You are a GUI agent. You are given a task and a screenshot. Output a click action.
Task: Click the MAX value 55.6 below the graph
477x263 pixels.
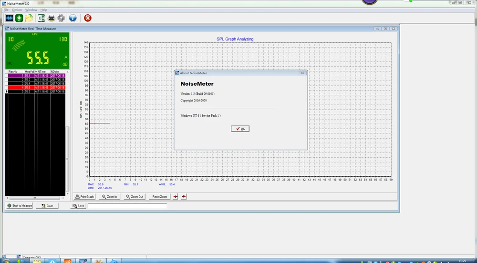tap(101, 184)
